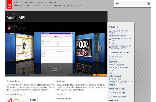
Task: Open the ショッピングカート link
Action: tap(29, 2)
